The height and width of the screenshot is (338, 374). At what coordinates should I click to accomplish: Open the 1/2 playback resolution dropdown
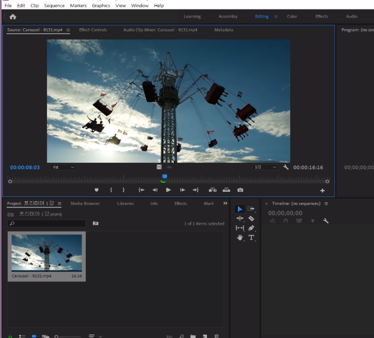click(x=265, y=167)
